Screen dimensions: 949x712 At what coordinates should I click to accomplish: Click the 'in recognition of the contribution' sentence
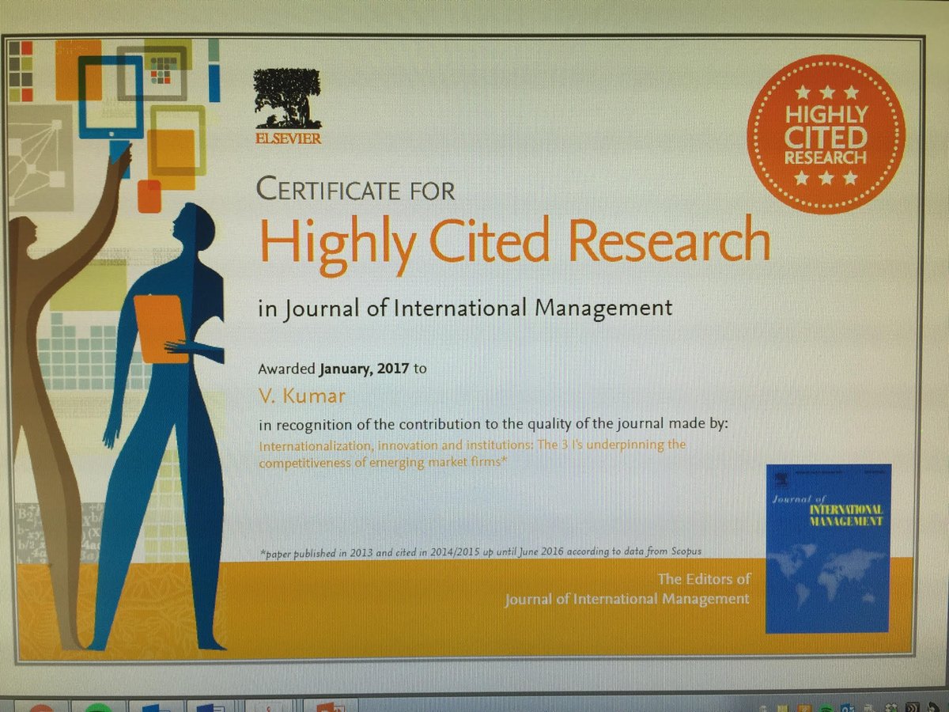click(494, 424)
